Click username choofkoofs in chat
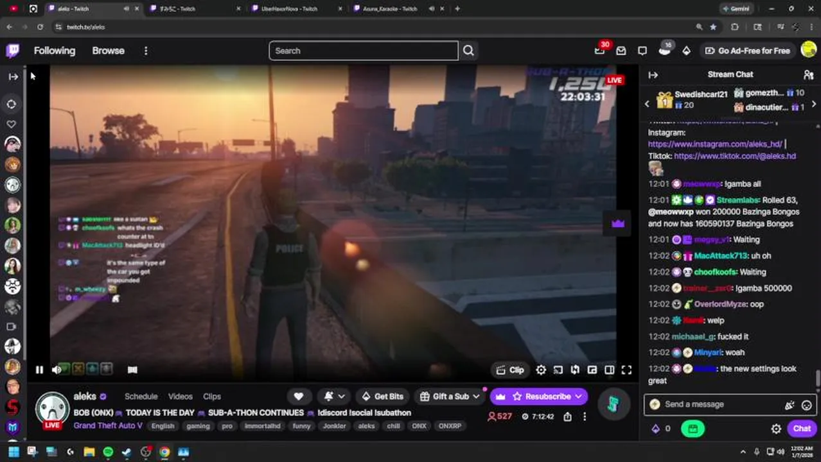 tap(715, 272)
